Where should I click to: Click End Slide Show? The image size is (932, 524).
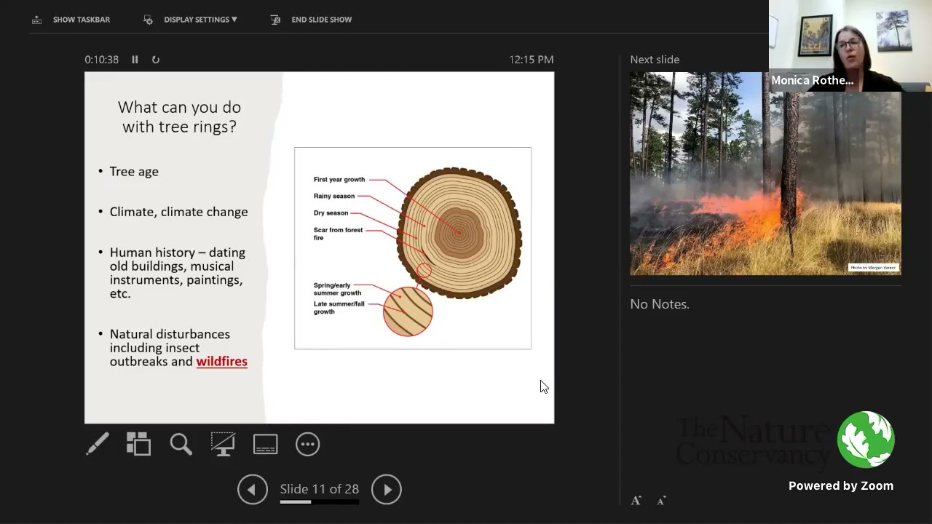pos(321,20)
